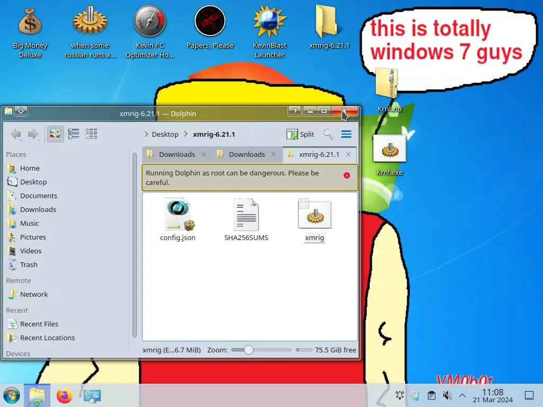Open the Start menu orb
This screenshot has height=407, width=543.
pyautogui.click(x=12, y=395)
